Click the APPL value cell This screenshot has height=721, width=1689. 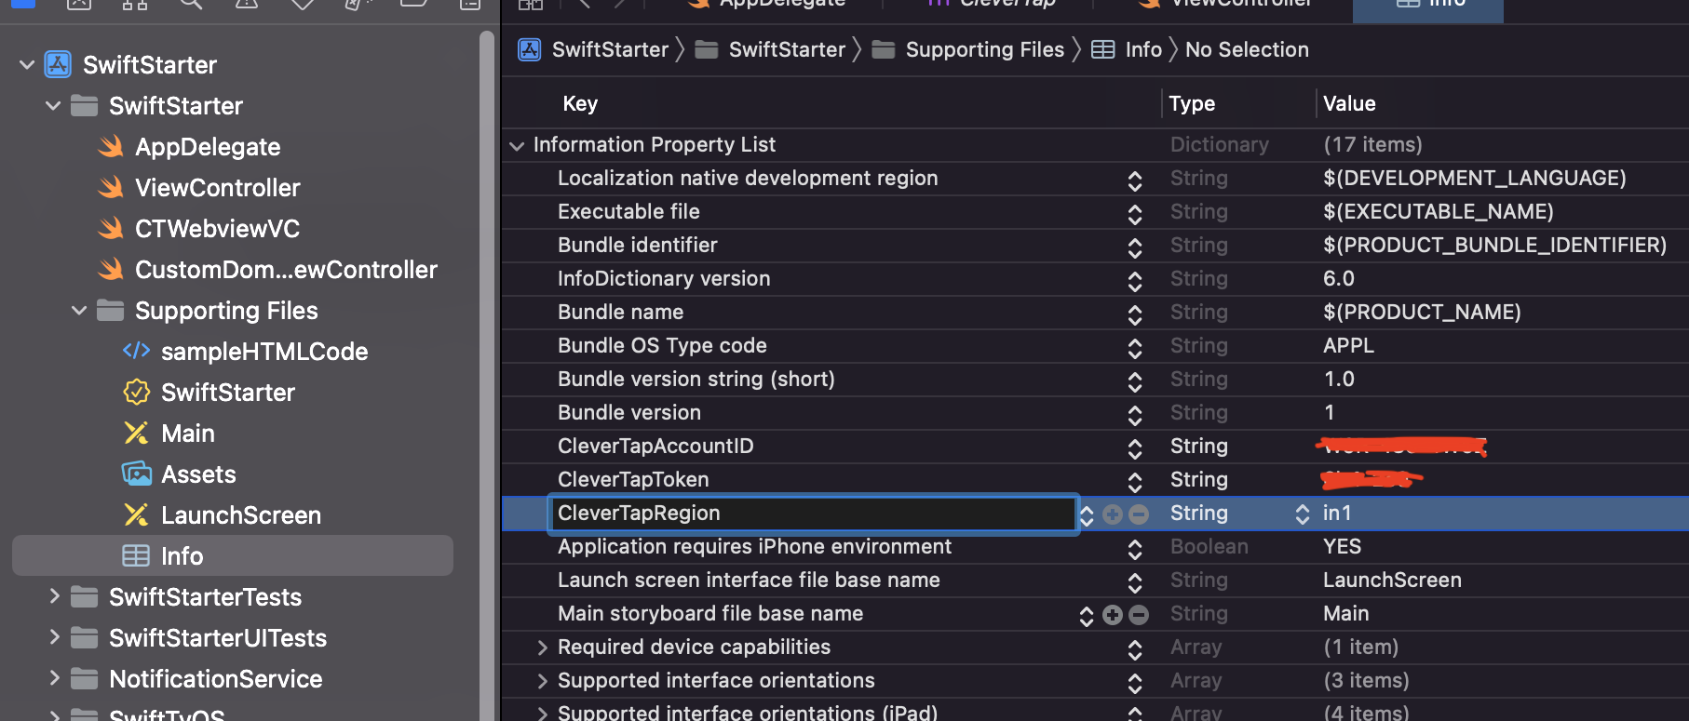[x=1348, y=345]
